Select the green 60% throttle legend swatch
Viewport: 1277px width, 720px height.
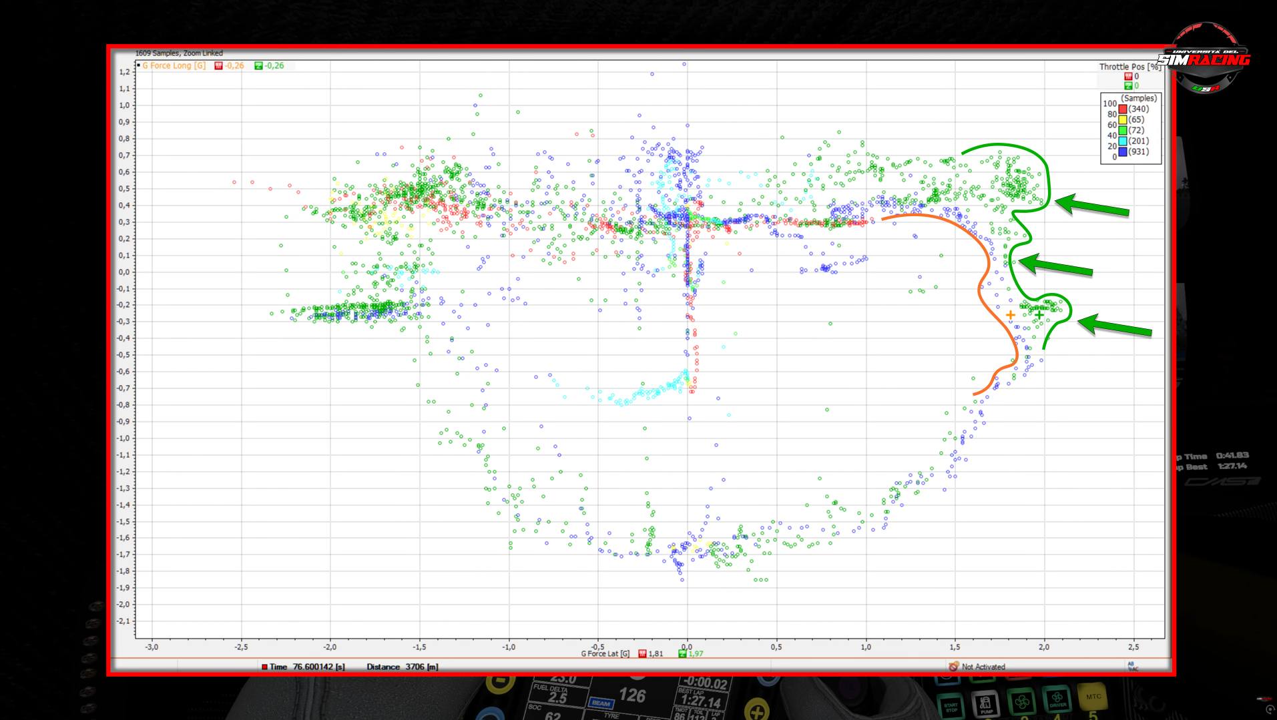pos(1123,130)
